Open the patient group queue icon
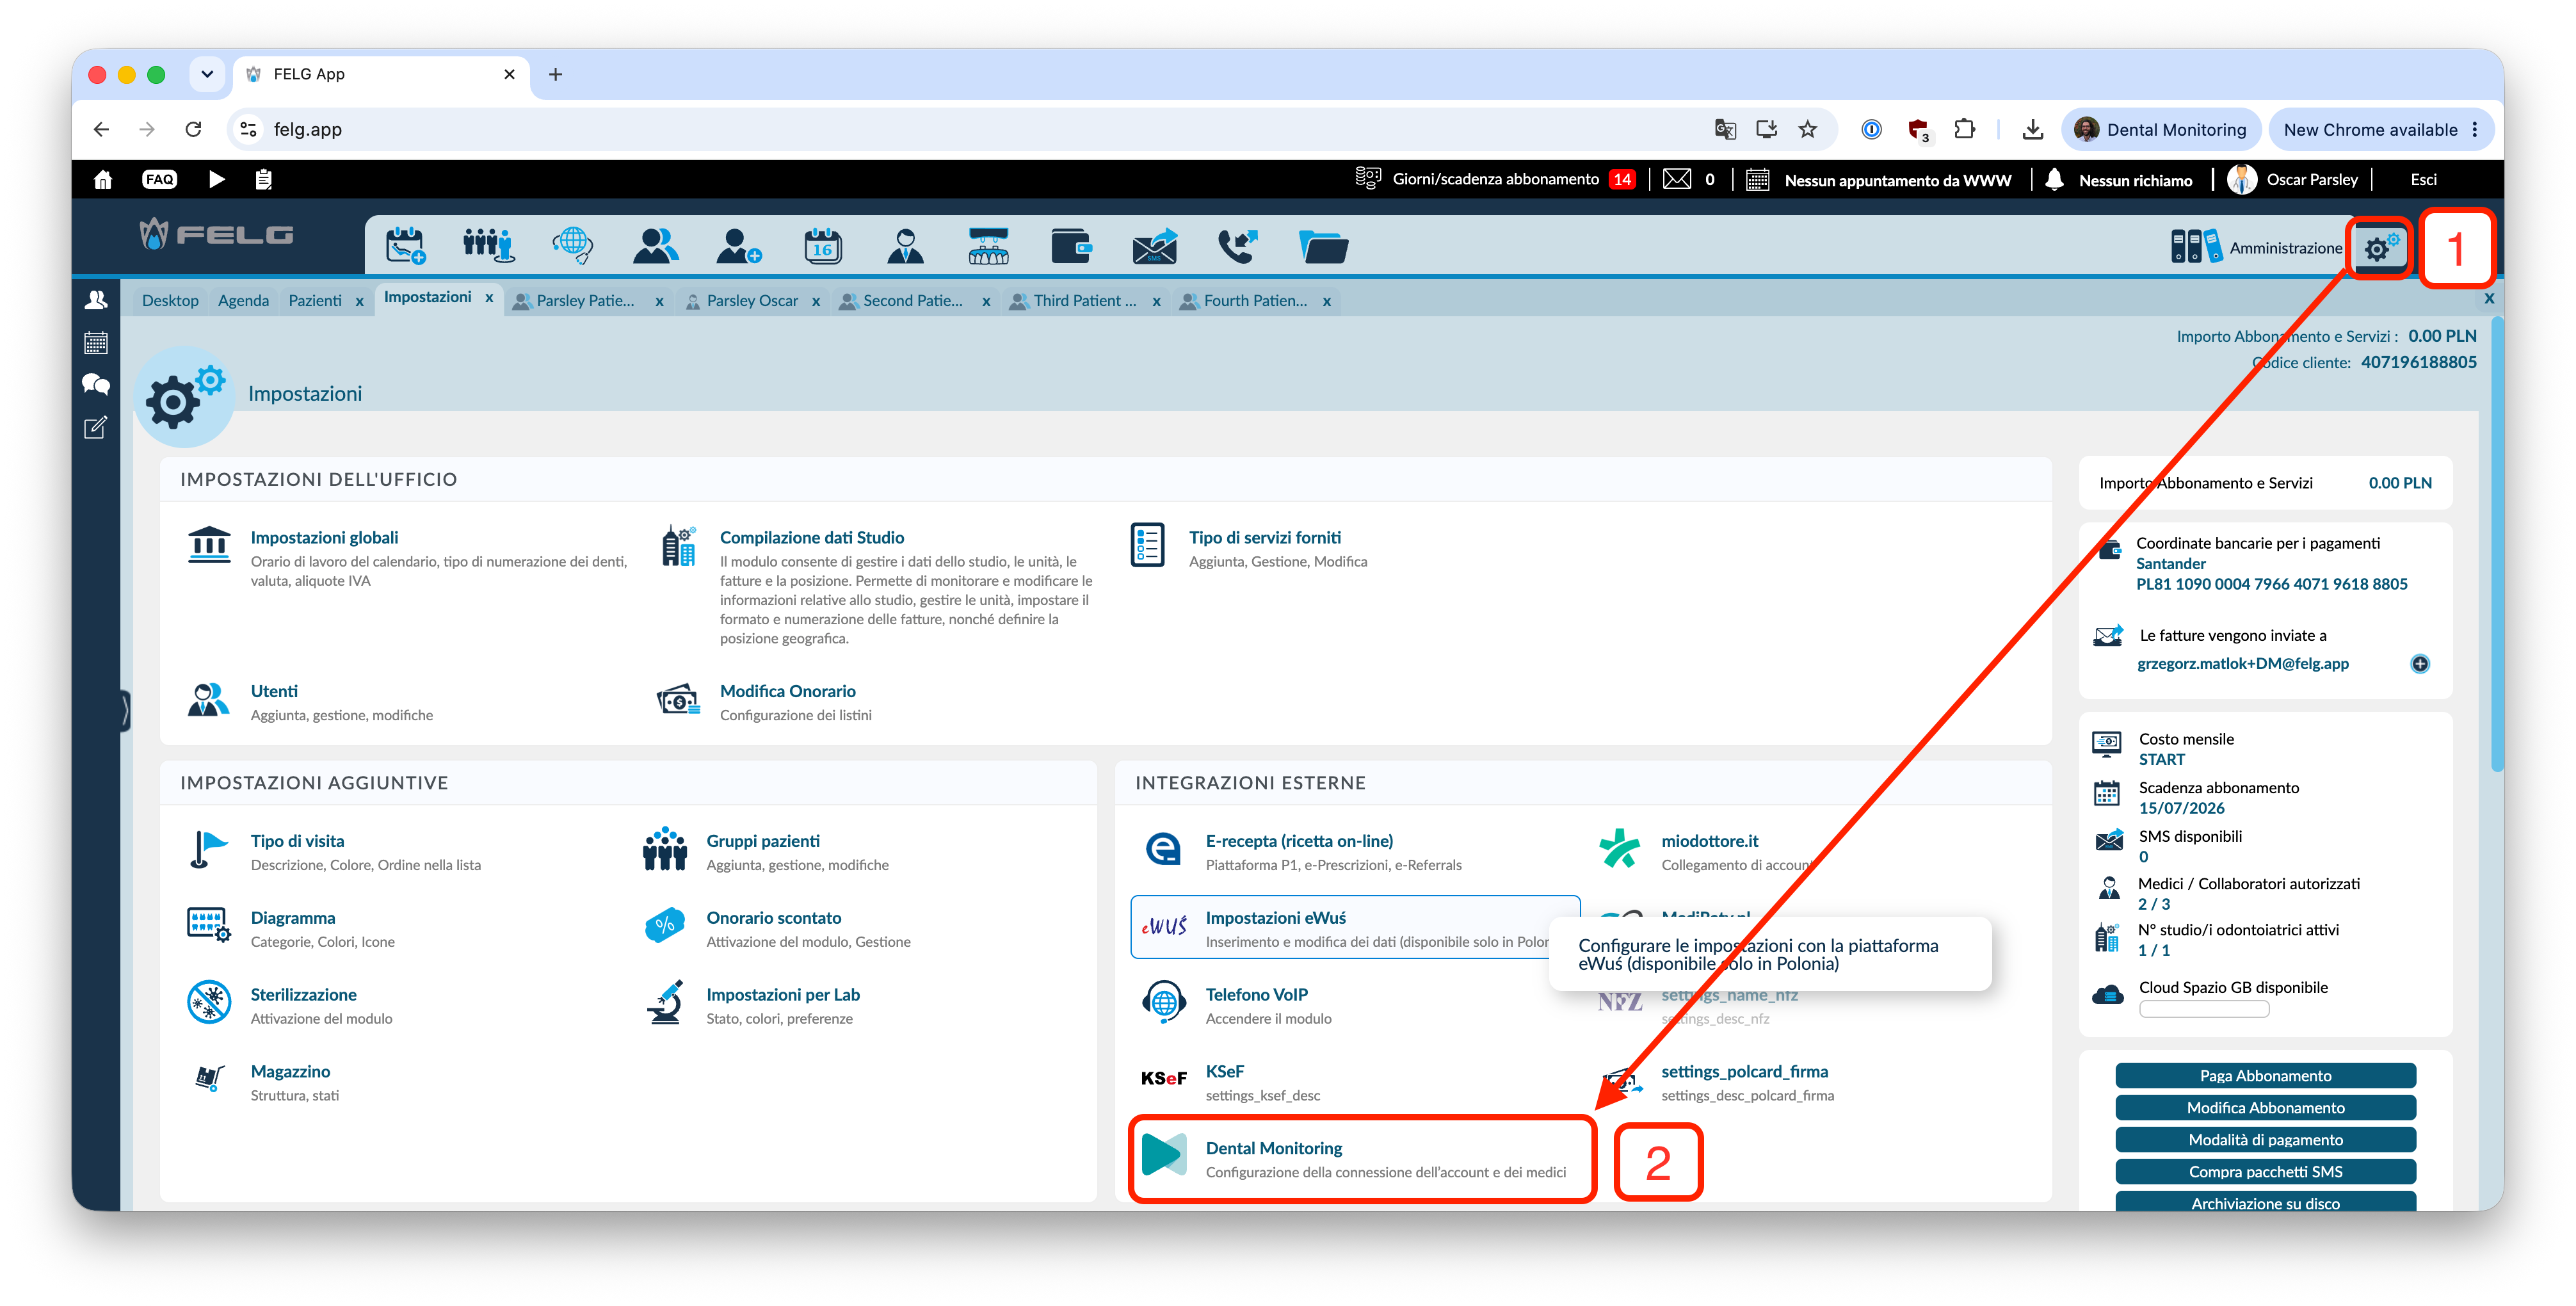Viewport: 2576px width, 1306px height. [488, 245]
